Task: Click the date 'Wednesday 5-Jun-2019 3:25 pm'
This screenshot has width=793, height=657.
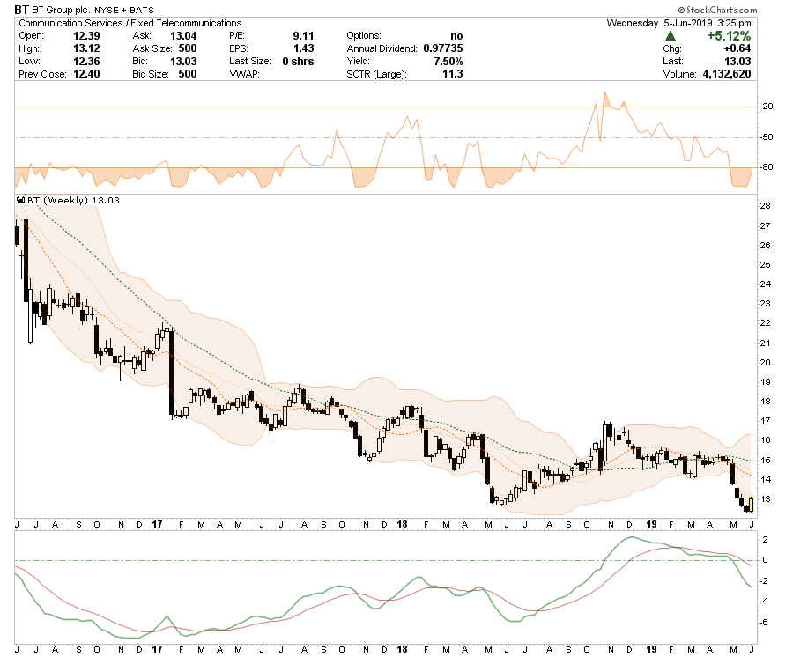Action: pos(678,23)
